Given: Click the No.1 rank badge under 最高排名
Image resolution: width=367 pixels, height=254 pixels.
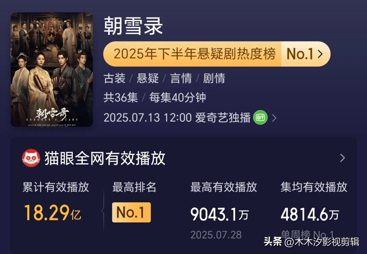Looking at the screenshot, I should pyautogui.click(x=132, y=213).
